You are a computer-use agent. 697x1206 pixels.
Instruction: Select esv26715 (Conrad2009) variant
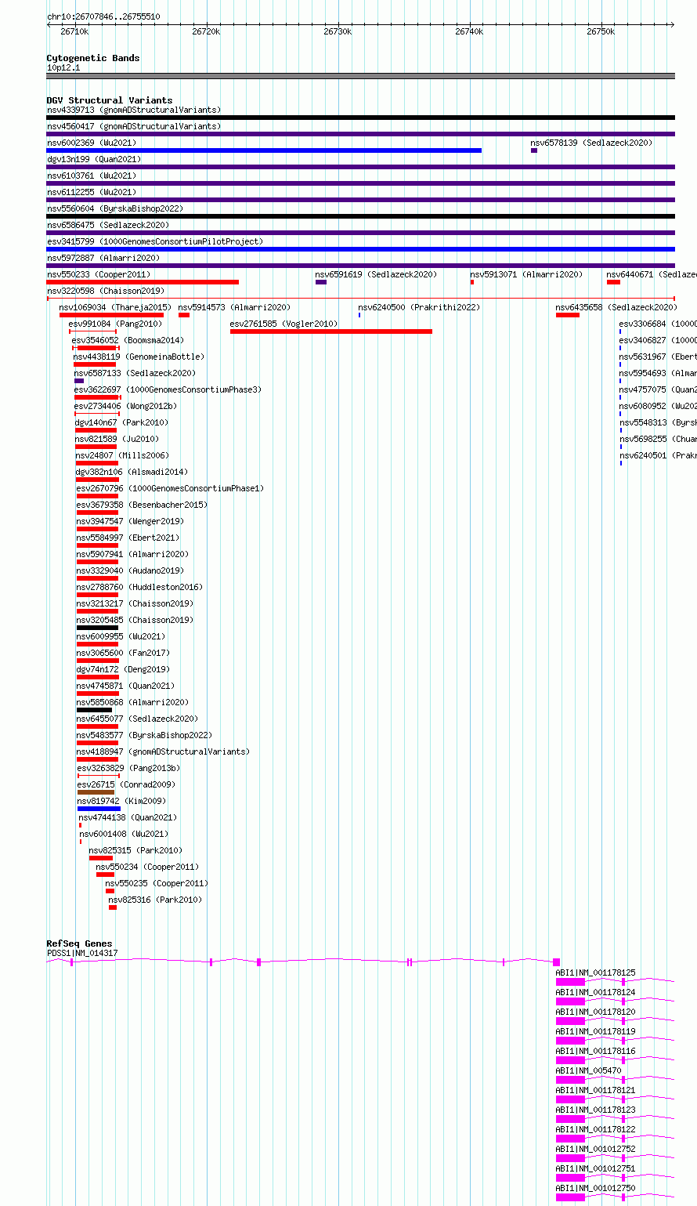126,784
